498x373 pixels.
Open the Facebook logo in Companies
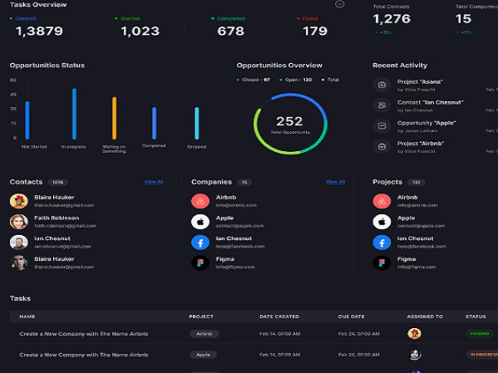point(200,242)
